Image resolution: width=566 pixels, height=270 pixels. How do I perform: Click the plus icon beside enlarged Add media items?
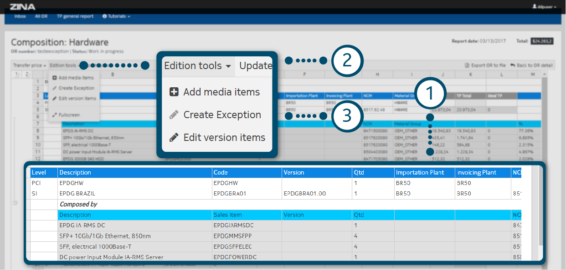tap(174, 92)
